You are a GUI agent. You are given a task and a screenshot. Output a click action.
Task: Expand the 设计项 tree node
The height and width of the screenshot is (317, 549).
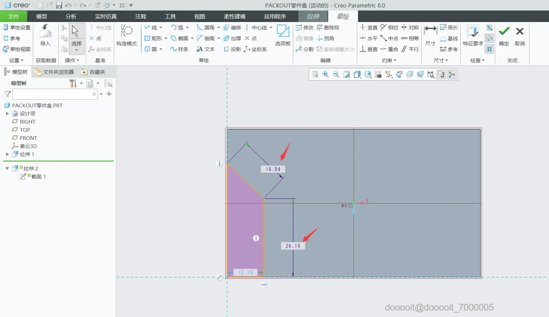(7, 113)
